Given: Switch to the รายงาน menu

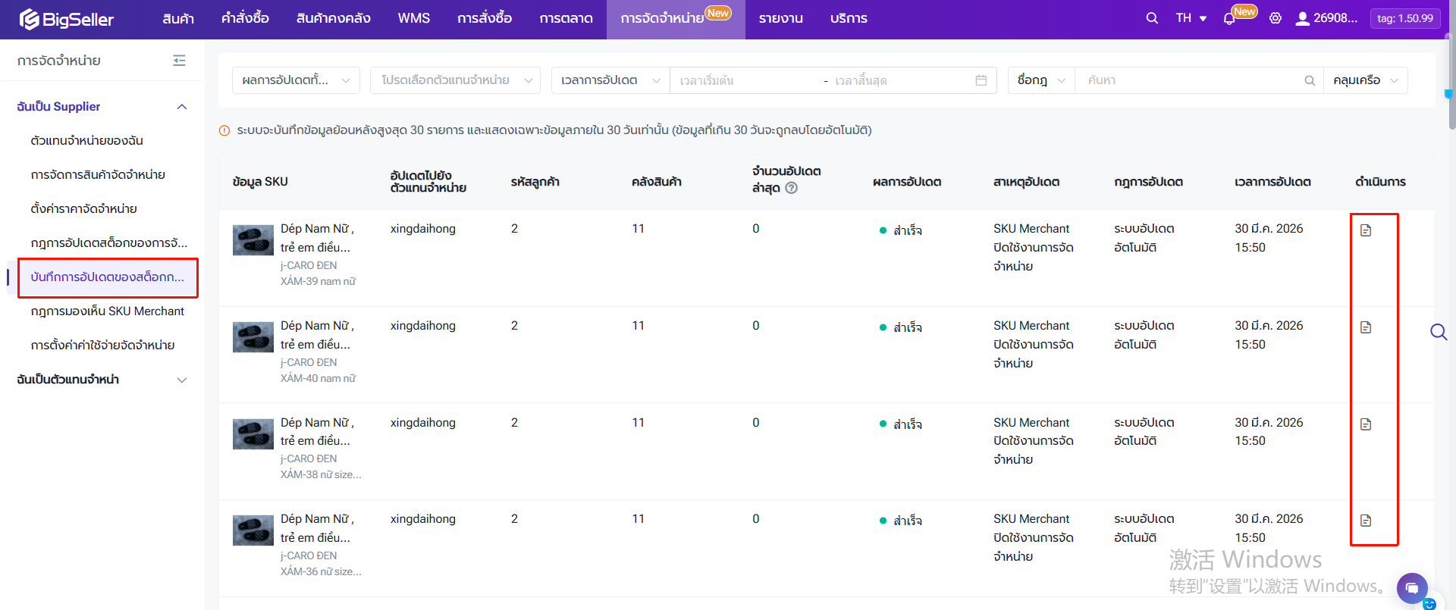Looking at the screenshot, I should tap(780, 18).
